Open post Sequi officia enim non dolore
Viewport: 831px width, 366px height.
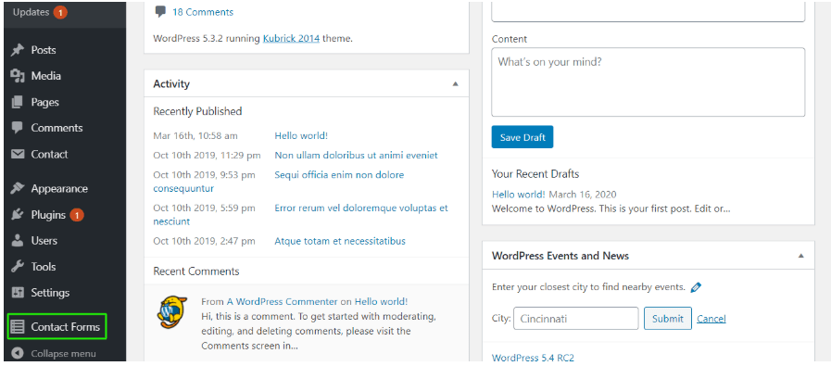[339, 175]
